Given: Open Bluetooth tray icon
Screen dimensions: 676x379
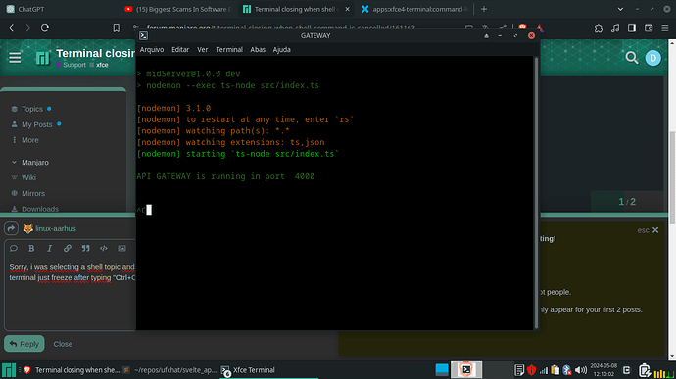Looking at the screenshot, I should [567, 370].
